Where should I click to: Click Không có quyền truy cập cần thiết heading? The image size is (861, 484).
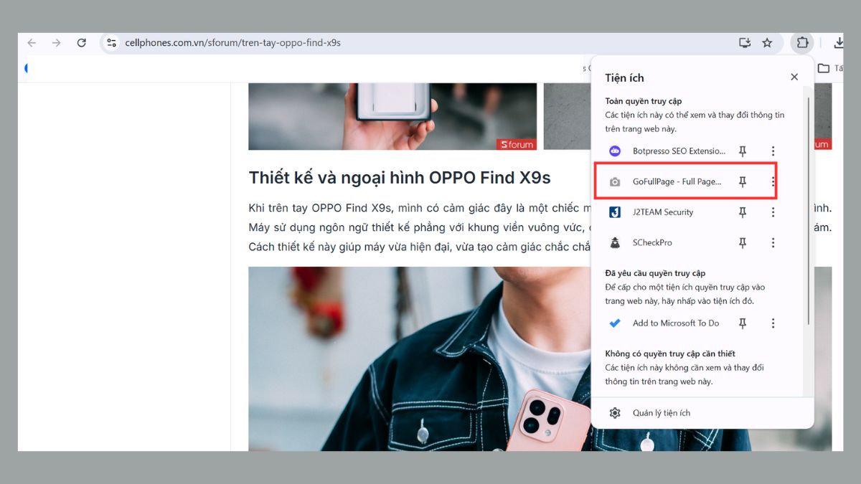[x=670, y=353]
